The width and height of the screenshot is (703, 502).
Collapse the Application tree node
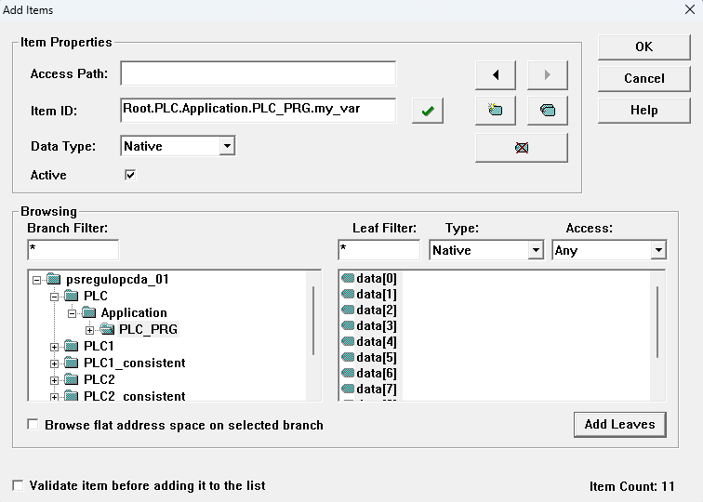pyautogui.click(x=73, y=313)
